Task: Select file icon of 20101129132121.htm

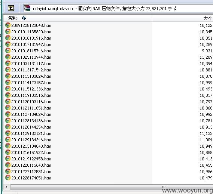Action: tap(8, 133)
